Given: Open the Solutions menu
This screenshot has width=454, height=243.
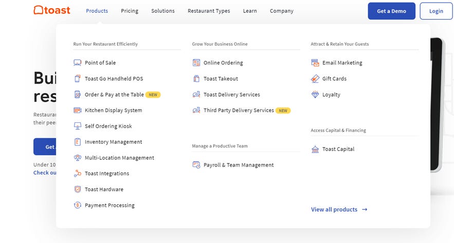Looking at the screenshot, I should tap(162, 11).
